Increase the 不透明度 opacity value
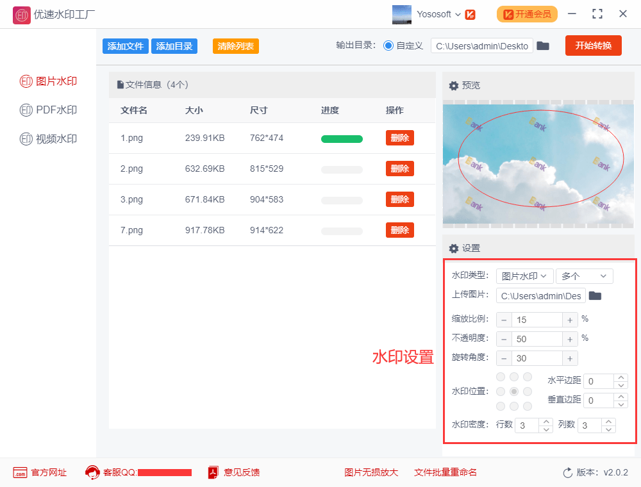Image resolution: width=641 pixels, height=487 pixels. point(570,339)
